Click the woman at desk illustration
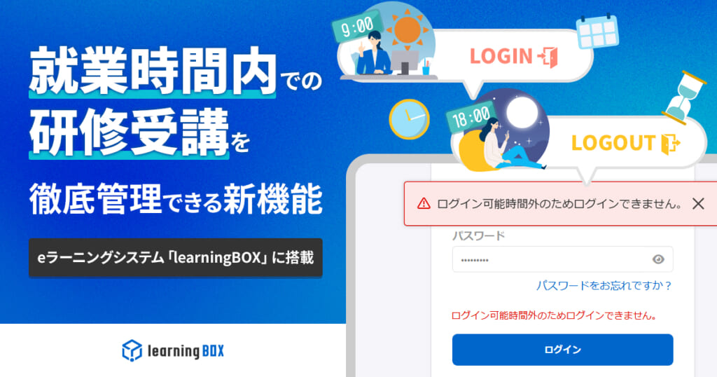Screen dimensions: 717x377 point(374,53)
